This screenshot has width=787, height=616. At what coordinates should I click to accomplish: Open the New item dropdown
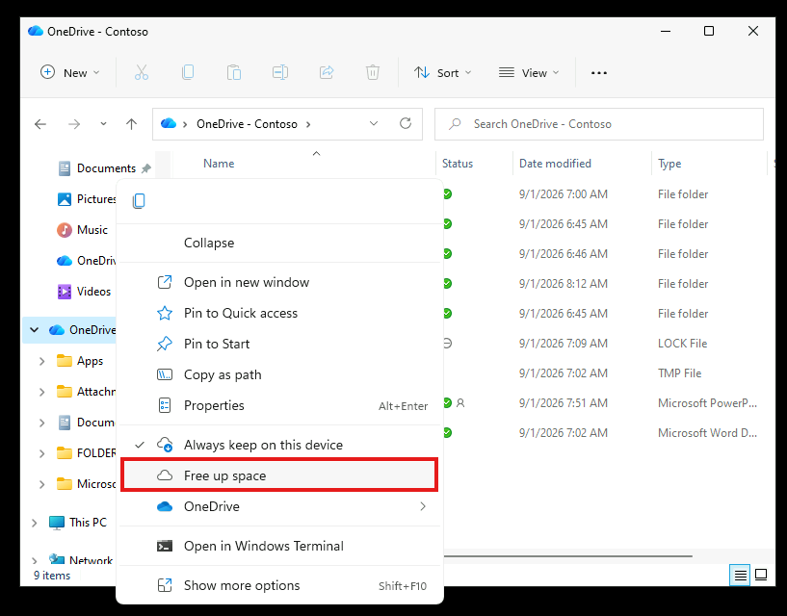[x=69, y=73]
